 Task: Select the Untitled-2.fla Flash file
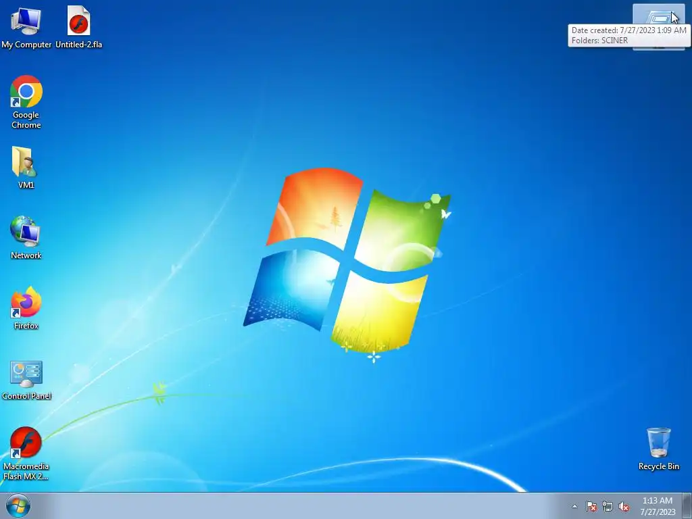point(78,27)
